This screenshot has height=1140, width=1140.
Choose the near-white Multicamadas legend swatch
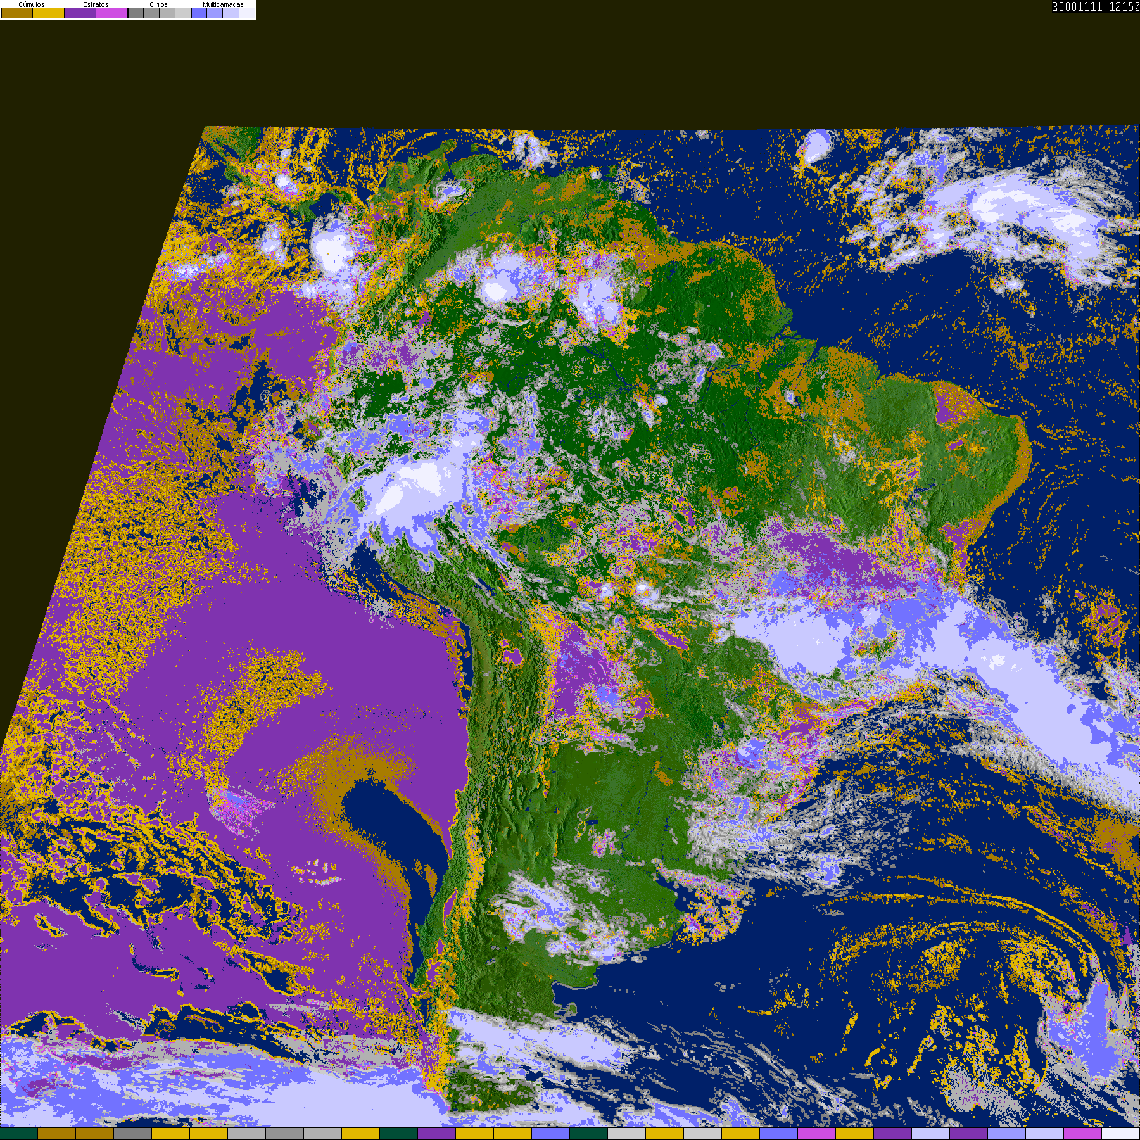(247, 13)
